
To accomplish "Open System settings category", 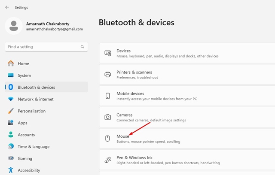I will pos(24,75).
